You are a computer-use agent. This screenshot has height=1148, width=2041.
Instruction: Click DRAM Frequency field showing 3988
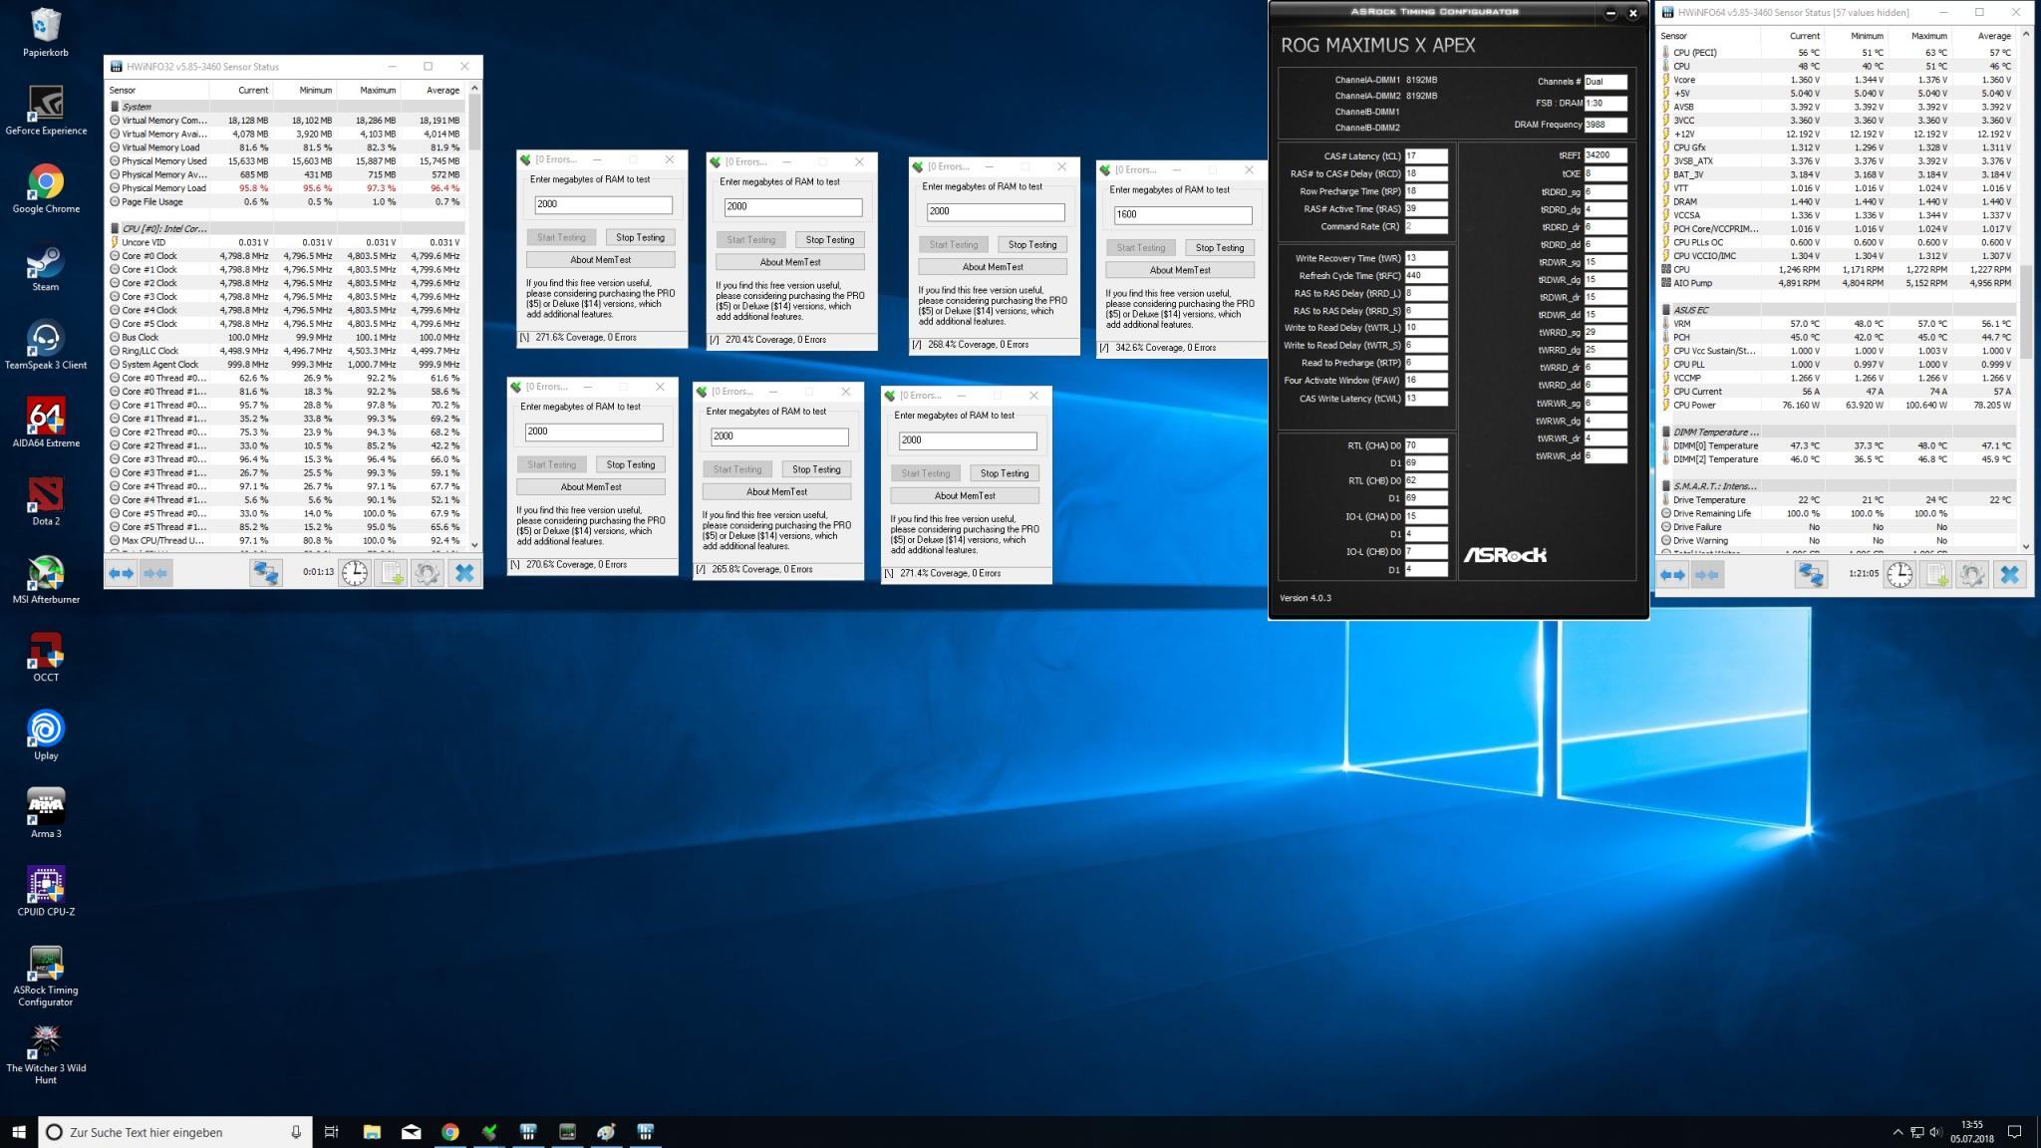click(x=1605, y=125)
